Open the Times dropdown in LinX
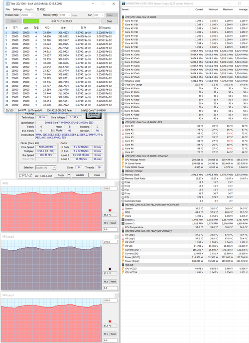 tap(112, 15)
